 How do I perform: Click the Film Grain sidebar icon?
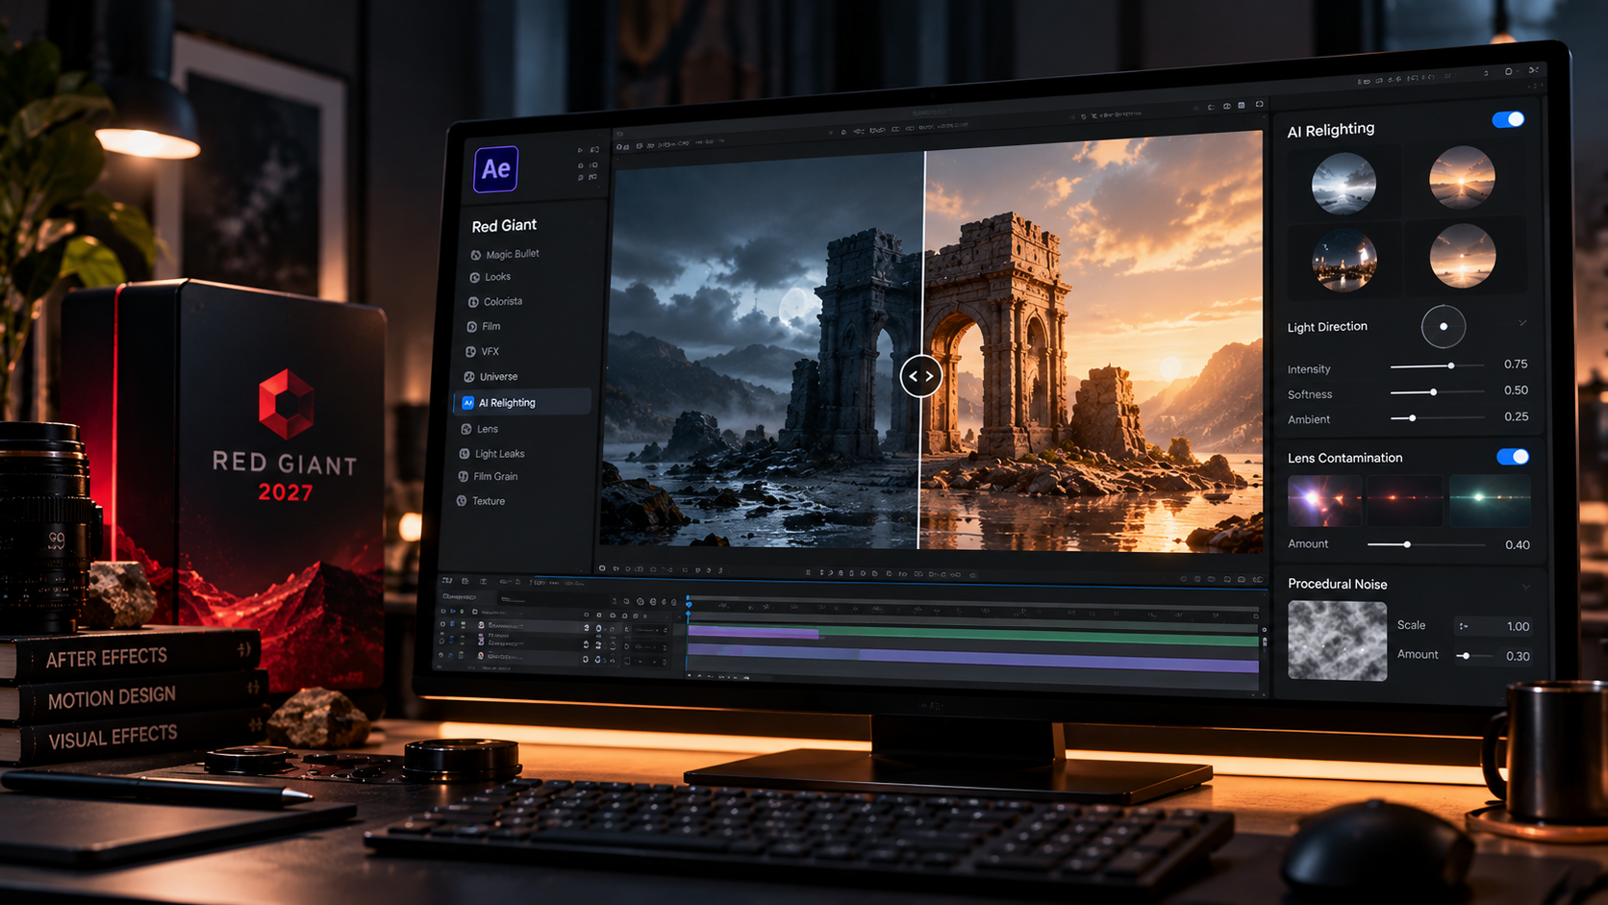tap(464, 477)
